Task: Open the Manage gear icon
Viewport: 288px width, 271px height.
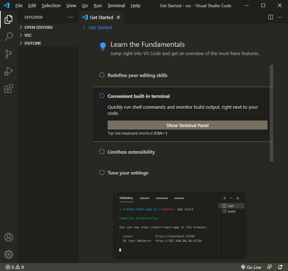Action: click(8, 254)
